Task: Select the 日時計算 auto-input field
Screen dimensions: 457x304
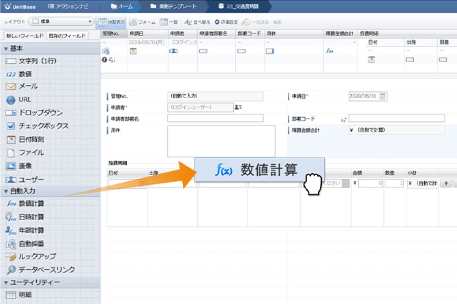Action: [x=25, y=217]
